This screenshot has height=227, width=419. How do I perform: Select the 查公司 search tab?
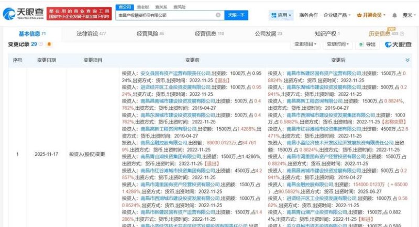pyautogui.click(x=125, y=7)
